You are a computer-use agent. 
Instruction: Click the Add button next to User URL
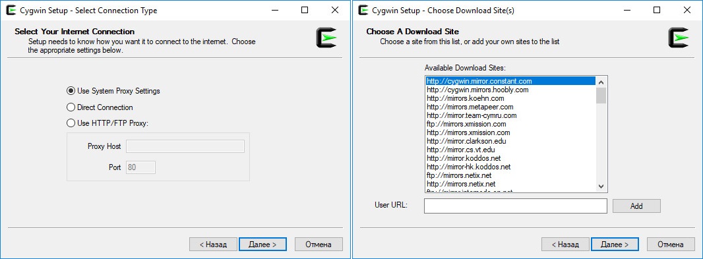click(x=636, y=206)
